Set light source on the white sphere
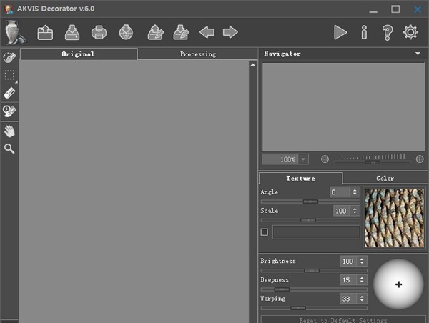429x323 pixels. coord(398,284)
